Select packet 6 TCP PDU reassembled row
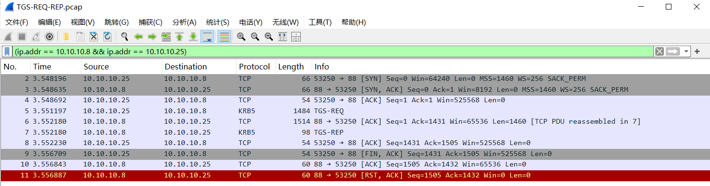This screenshot has height=186, width=710. pos(355,122)
